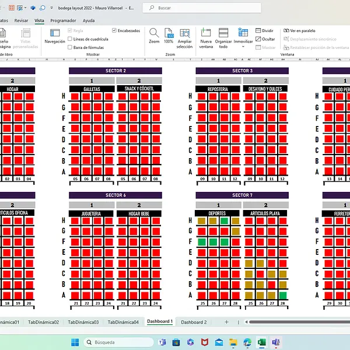Open Mail app from taskbar
Image resolution: width=350 pixels, height=350 pixels.
[x=219, y=342]
